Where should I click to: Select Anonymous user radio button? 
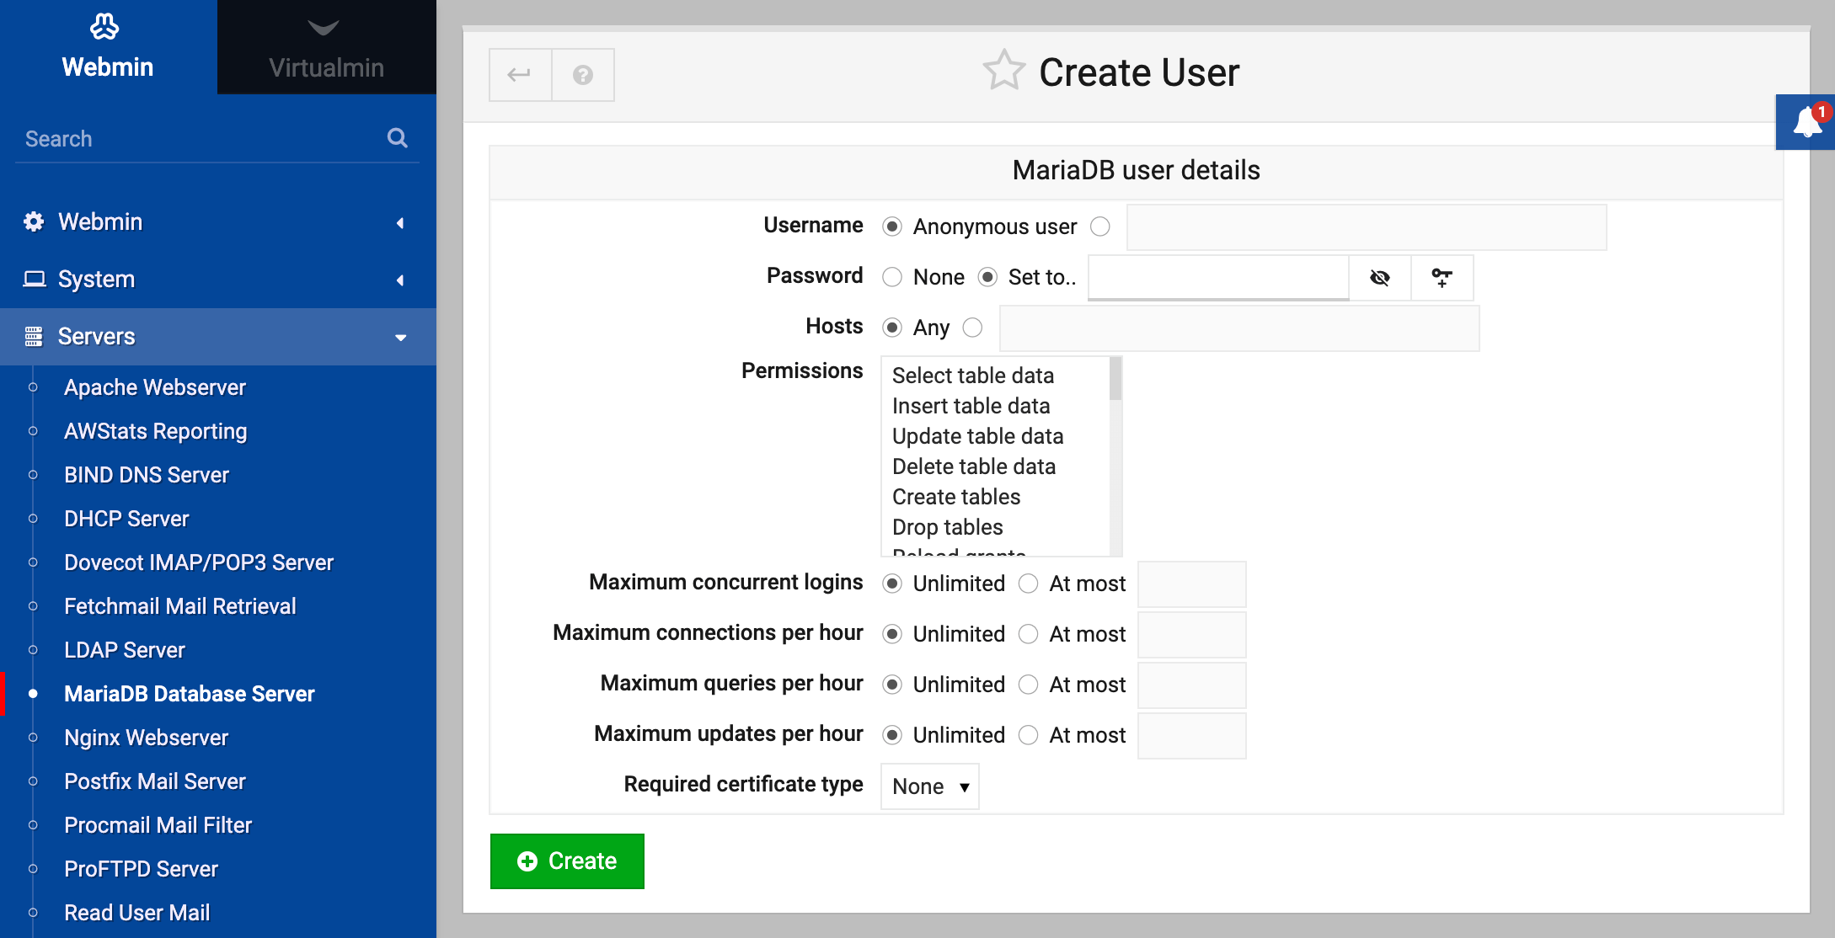click(x=892, y=227)
